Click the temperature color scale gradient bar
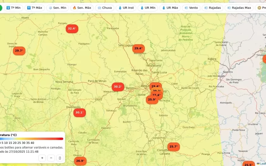This screenshot has height=166, width=266. [32, 138]
